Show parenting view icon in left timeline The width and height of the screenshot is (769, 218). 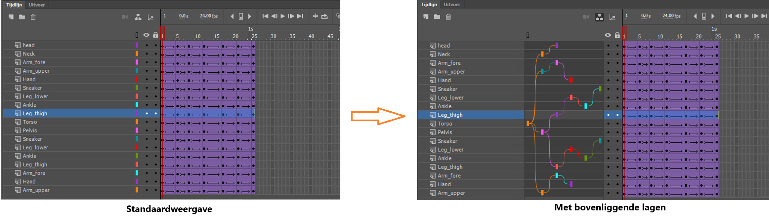(x=138, y=17)
